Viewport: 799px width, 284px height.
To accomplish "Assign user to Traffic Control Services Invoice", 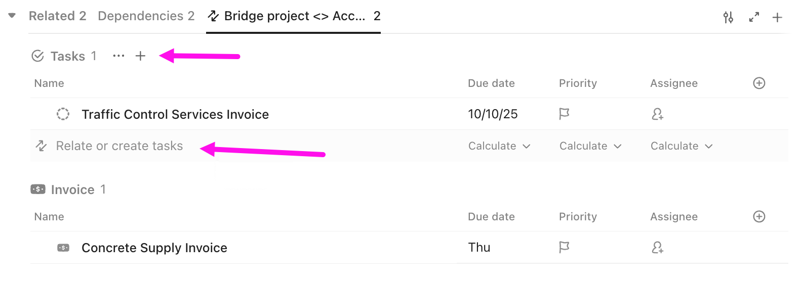I will coord(657,114).
